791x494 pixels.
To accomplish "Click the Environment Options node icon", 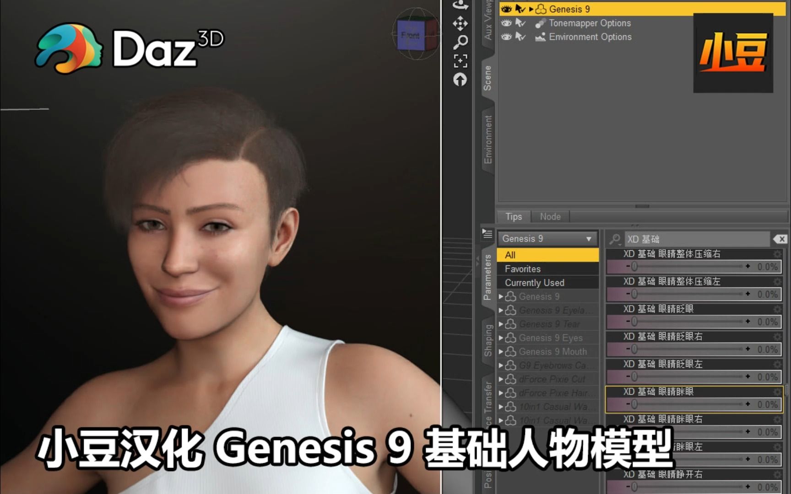I will [541, 37].
